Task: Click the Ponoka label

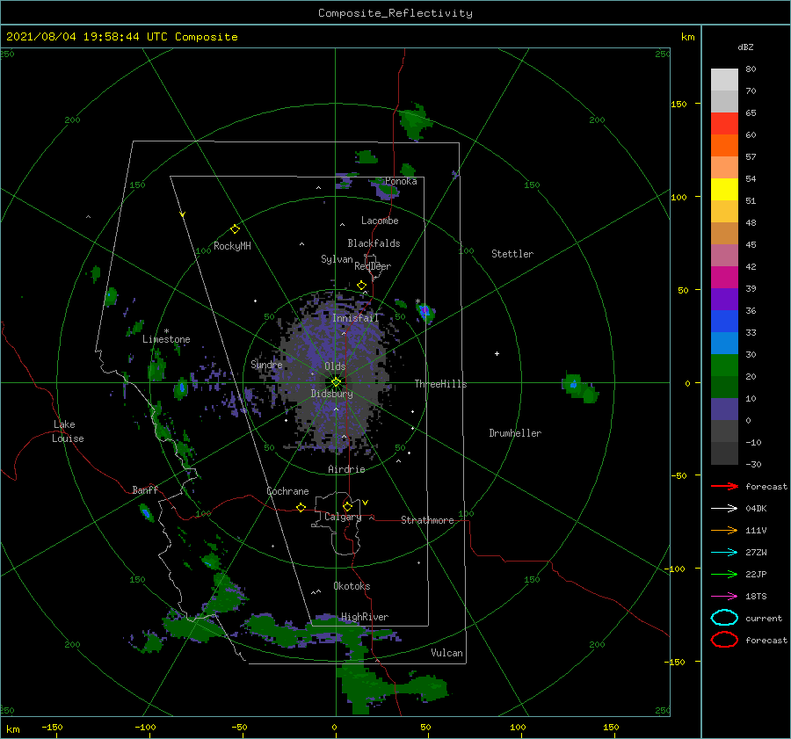Action: pos(401,181)
